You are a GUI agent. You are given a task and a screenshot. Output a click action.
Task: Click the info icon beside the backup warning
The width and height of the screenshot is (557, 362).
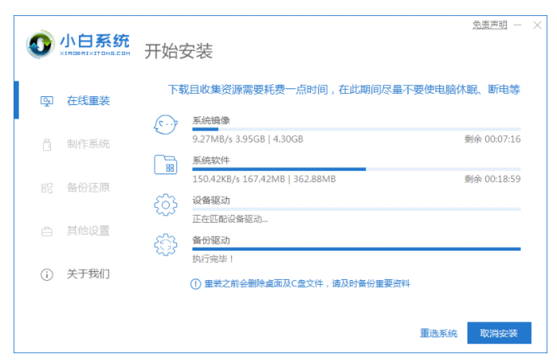coord(196,283)
